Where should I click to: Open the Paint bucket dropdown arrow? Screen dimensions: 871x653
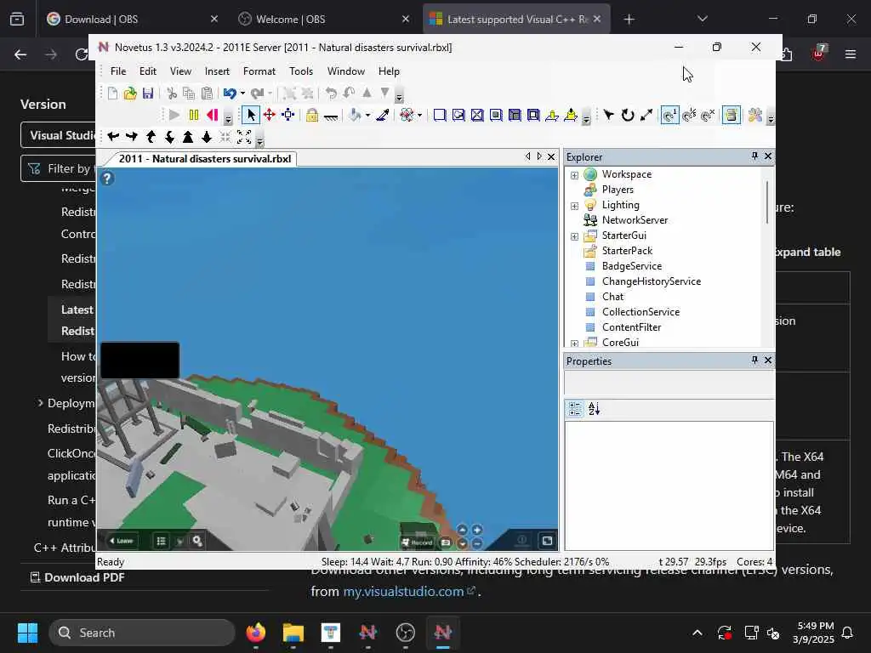pos(367,116)
